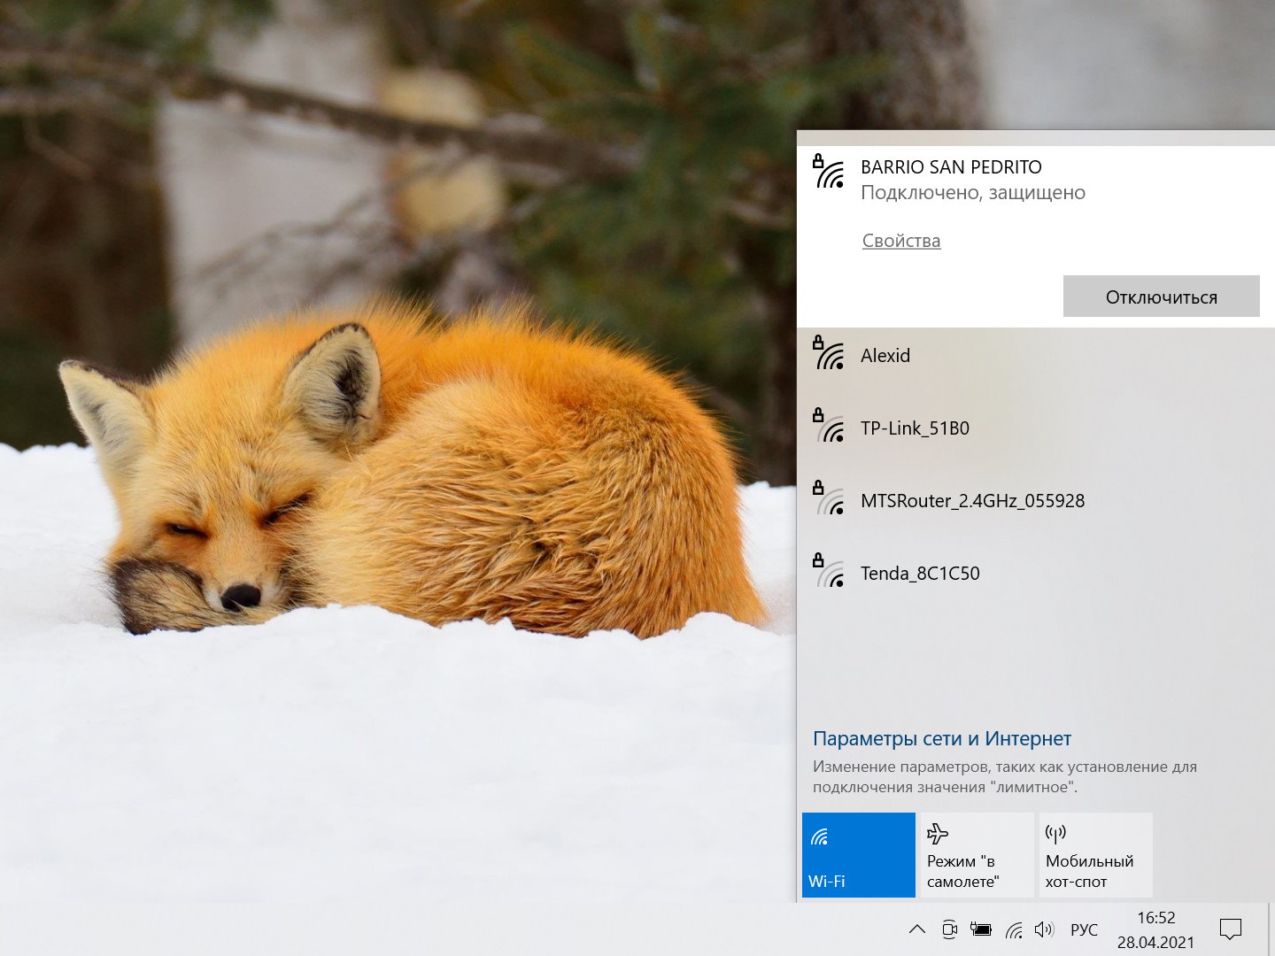Click the BARRIO SAN PEDRITO Wi-Fi signal icon

tap(829, 171)
